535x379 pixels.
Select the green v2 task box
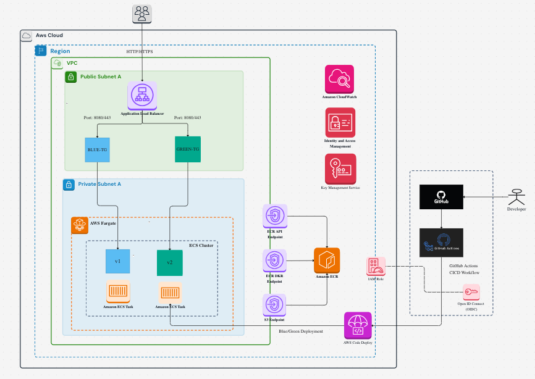(169, 263)
